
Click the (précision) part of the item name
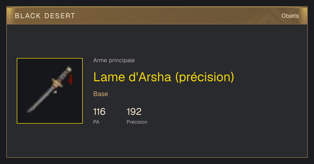tap(204, 77)
